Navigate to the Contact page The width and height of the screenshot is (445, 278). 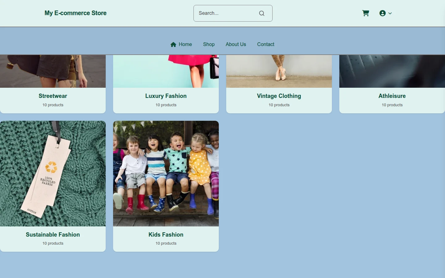(266, 44)
